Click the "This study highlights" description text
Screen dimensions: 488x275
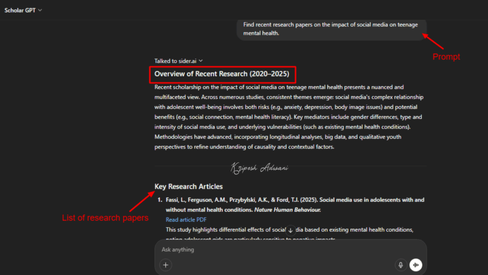(x=224, y=230)
